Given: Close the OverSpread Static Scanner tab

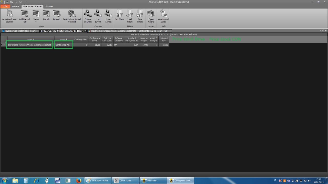Looking at the screenshot, I should click(85, 31).
